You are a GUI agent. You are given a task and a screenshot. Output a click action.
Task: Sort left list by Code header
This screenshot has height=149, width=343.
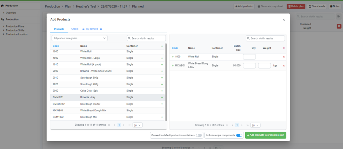point(56,46)
